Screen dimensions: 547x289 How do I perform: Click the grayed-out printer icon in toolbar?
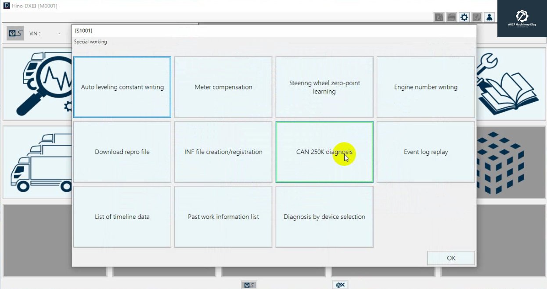click(x=451, y=17)
